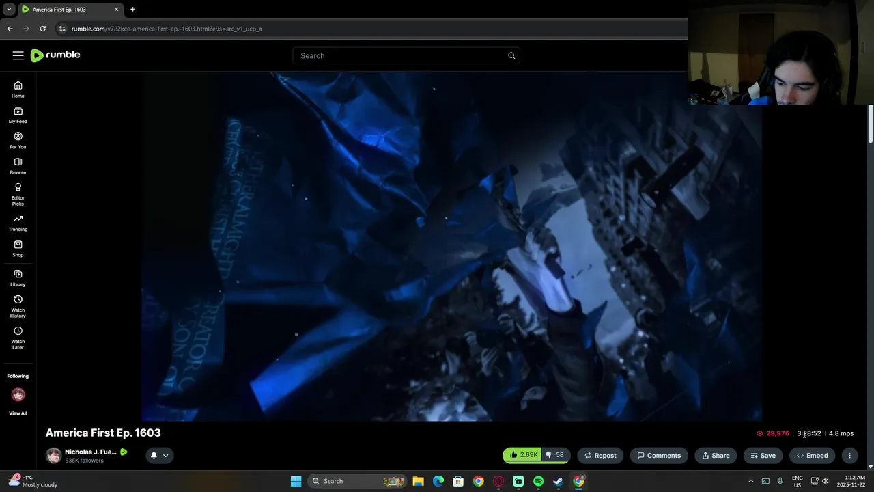
Task: Open Home in the sidebar
Action: (18, 90)
